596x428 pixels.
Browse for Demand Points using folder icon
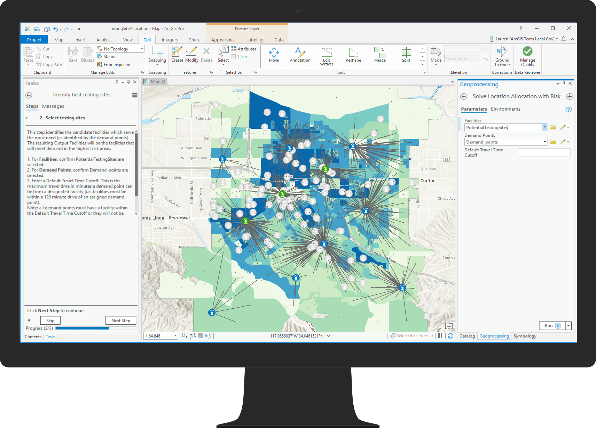click(553, 142)
